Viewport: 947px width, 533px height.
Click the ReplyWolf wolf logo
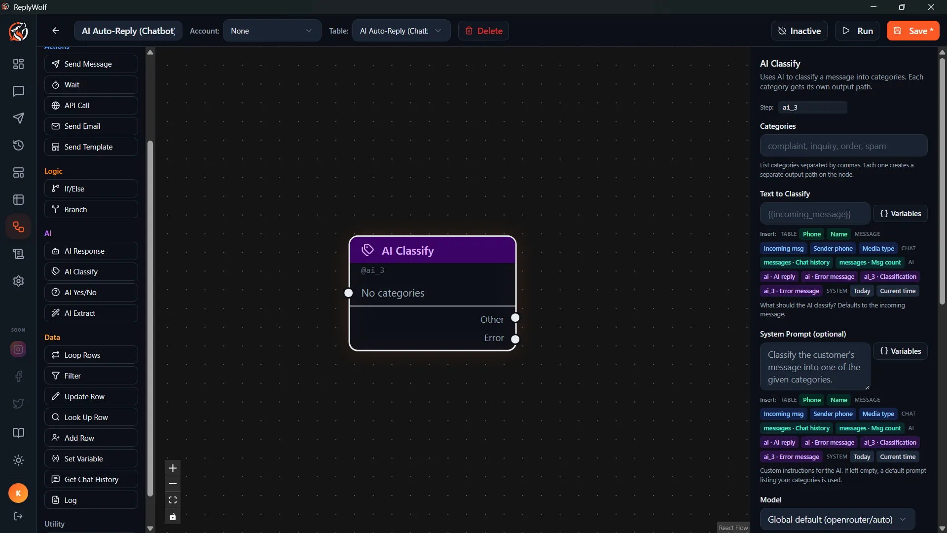[x=18, y=31]
